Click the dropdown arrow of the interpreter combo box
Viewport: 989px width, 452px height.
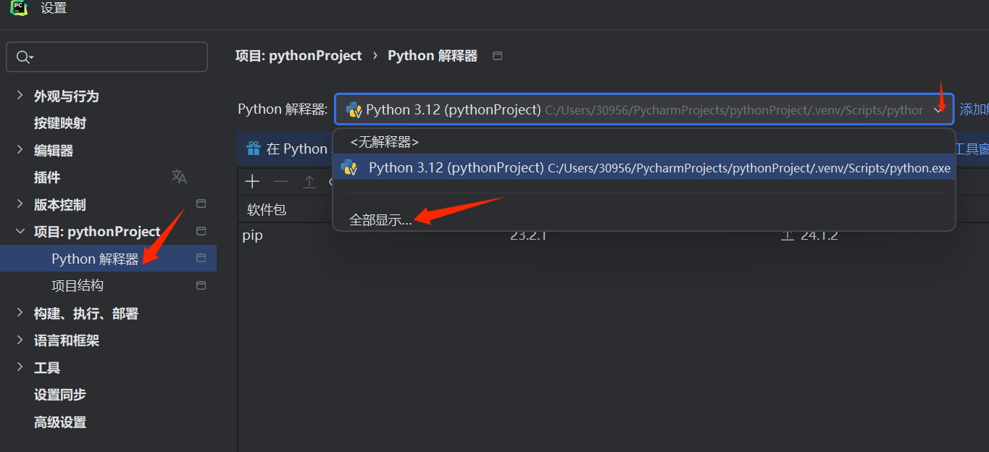(938, 110)
